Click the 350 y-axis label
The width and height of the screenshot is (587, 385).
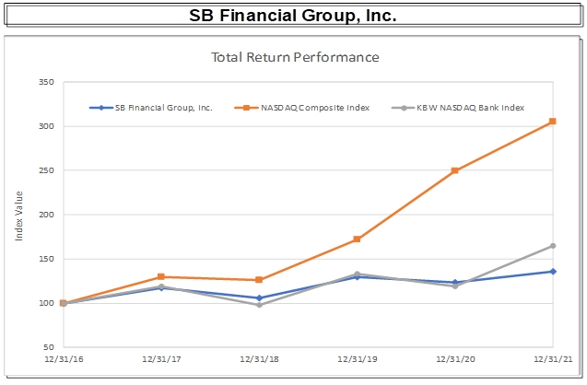pos(46,82)
